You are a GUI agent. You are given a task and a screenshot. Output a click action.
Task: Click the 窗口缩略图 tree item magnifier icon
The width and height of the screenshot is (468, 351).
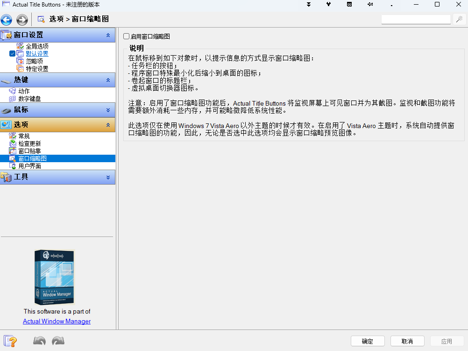[13, 158]
